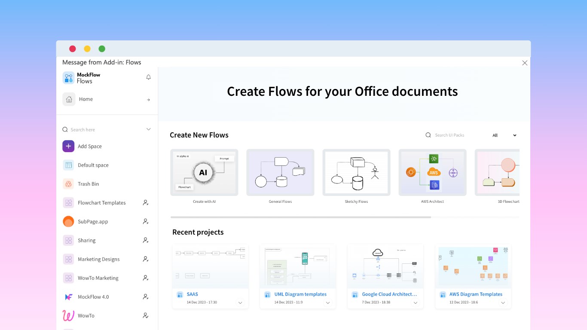This screenshot has height=330, width=587.
Task: Click the Marketing Designs space icon
Action: click(68, 259)
